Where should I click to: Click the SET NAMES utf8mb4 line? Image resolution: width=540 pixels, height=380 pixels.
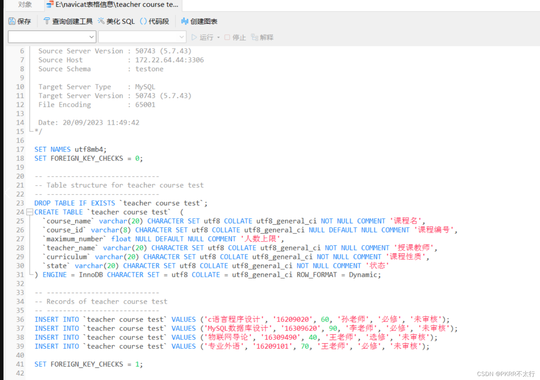pos(71,149)
